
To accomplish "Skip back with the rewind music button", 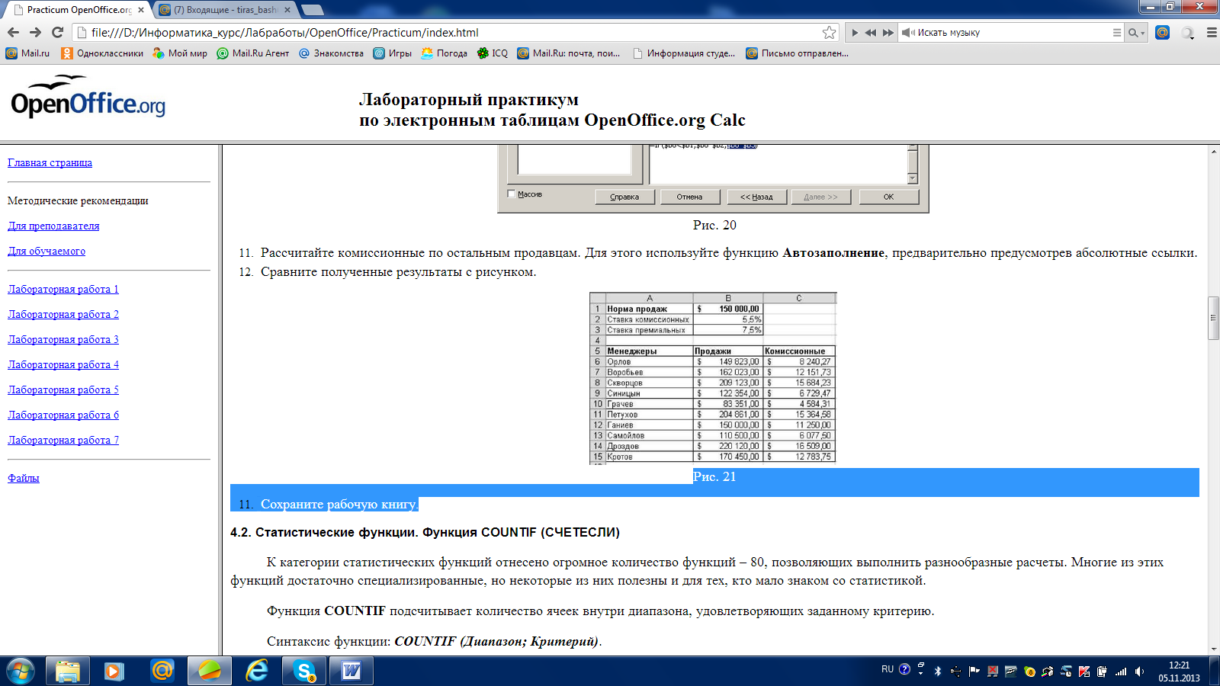I will 871,33.
